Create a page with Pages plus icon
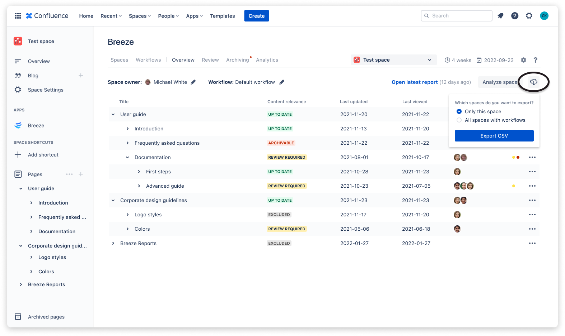This screenshot has width=565, height=336. (x=81, y=174)
